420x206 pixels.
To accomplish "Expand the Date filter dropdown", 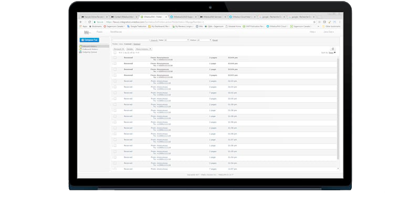I will [x=176, y=40].
